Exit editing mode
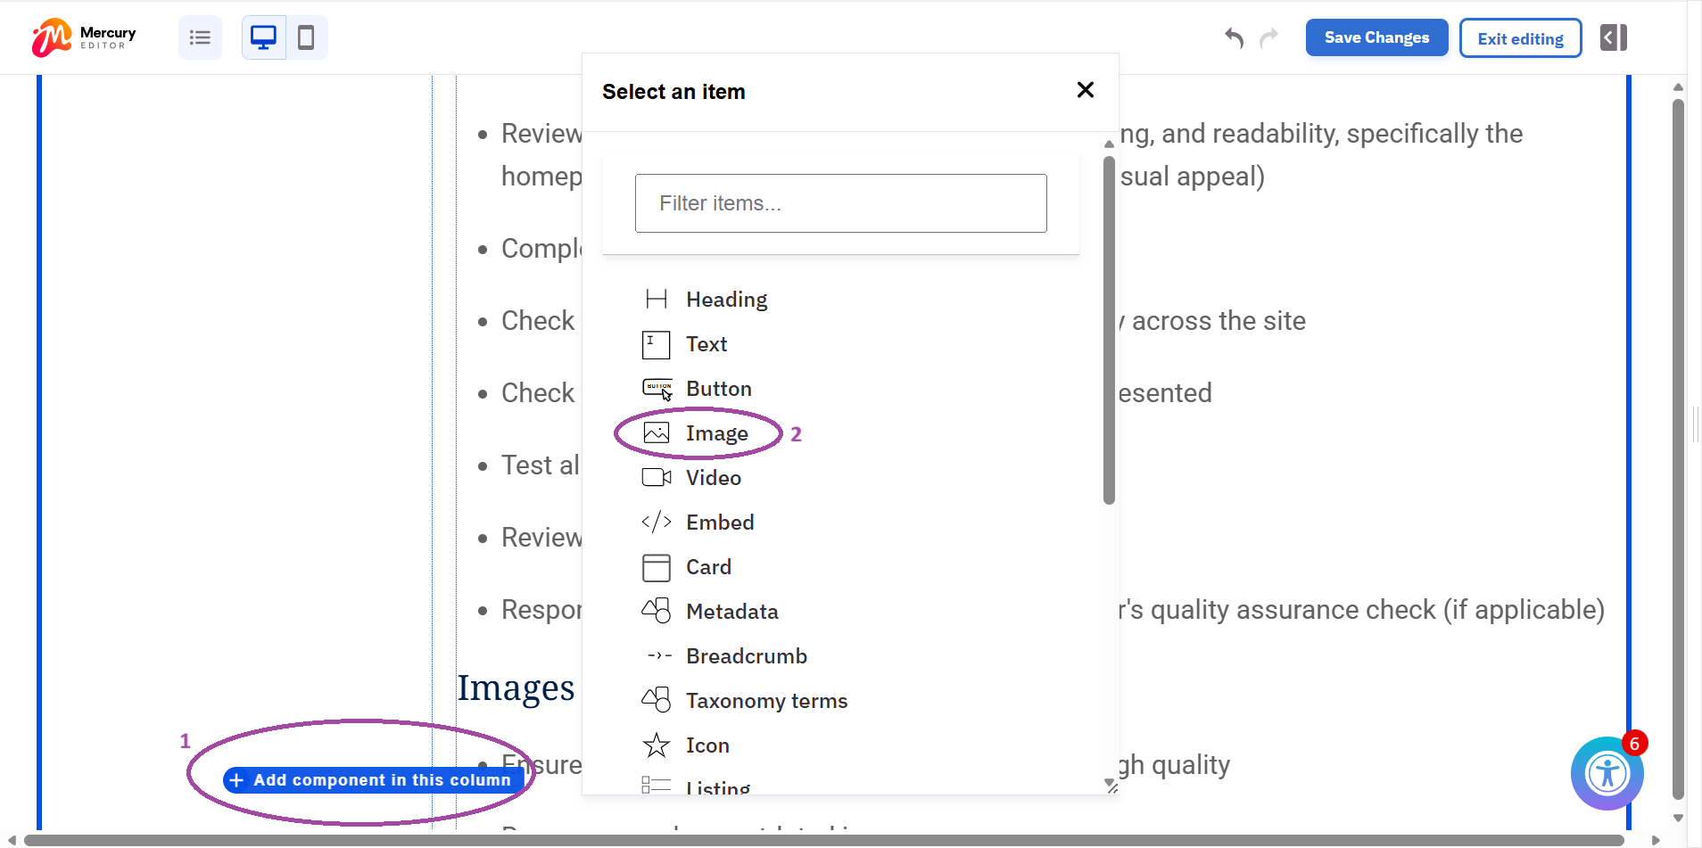 coord(1520,37)
